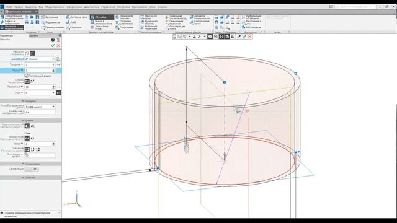Click the Зазор stepper arrows
This screenshot has width=397, height=223.
coord(53,144)
